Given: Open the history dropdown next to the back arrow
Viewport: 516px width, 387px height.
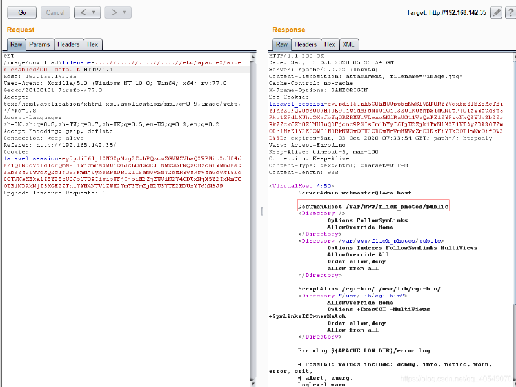Looking at the screenshot, I should [94, 12].
